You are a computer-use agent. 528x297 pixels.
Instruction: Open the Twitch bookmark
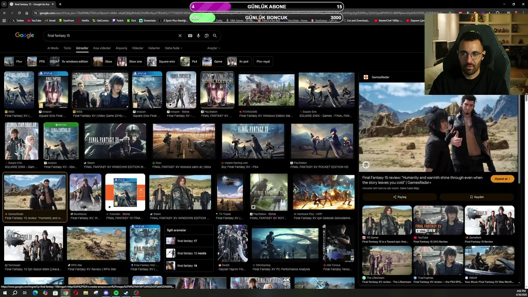(118, 20)
